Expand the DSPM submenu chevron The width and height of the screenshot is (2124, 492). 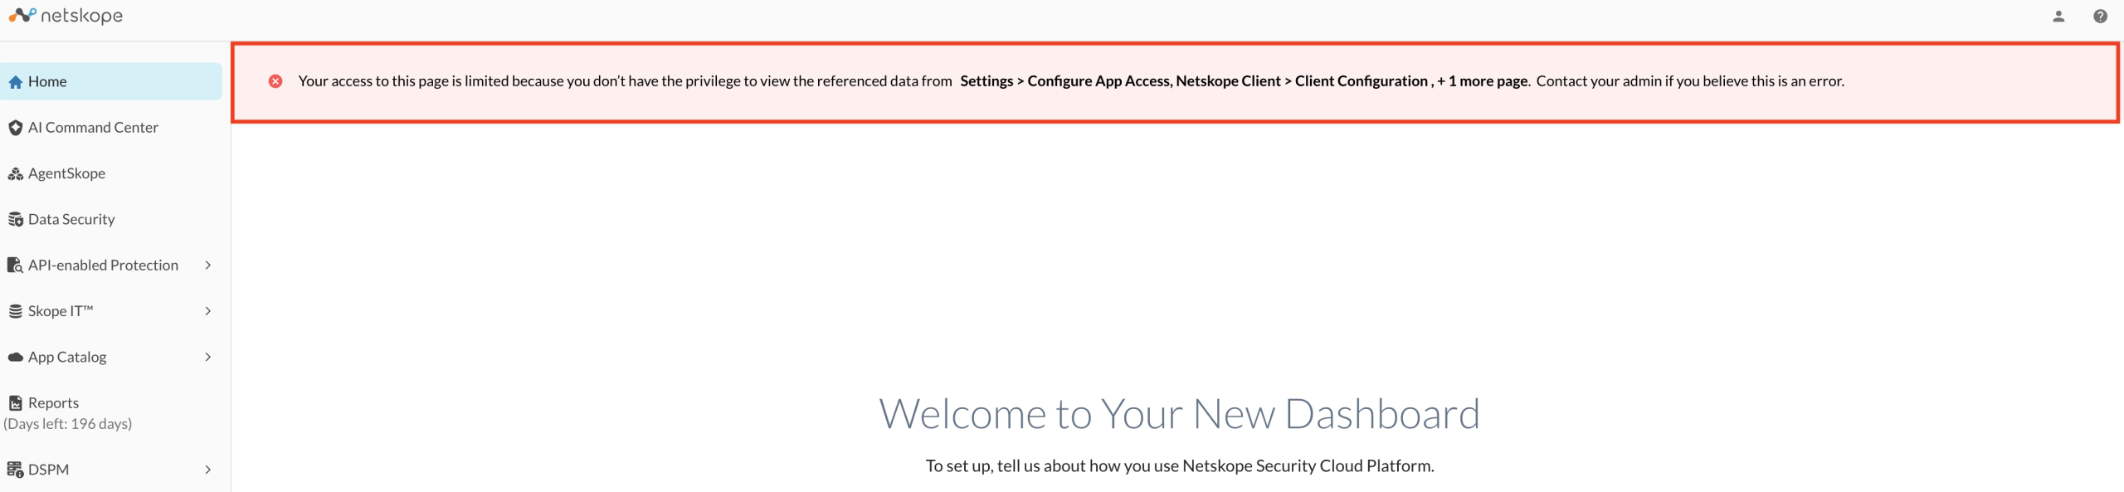click(207, 470)
